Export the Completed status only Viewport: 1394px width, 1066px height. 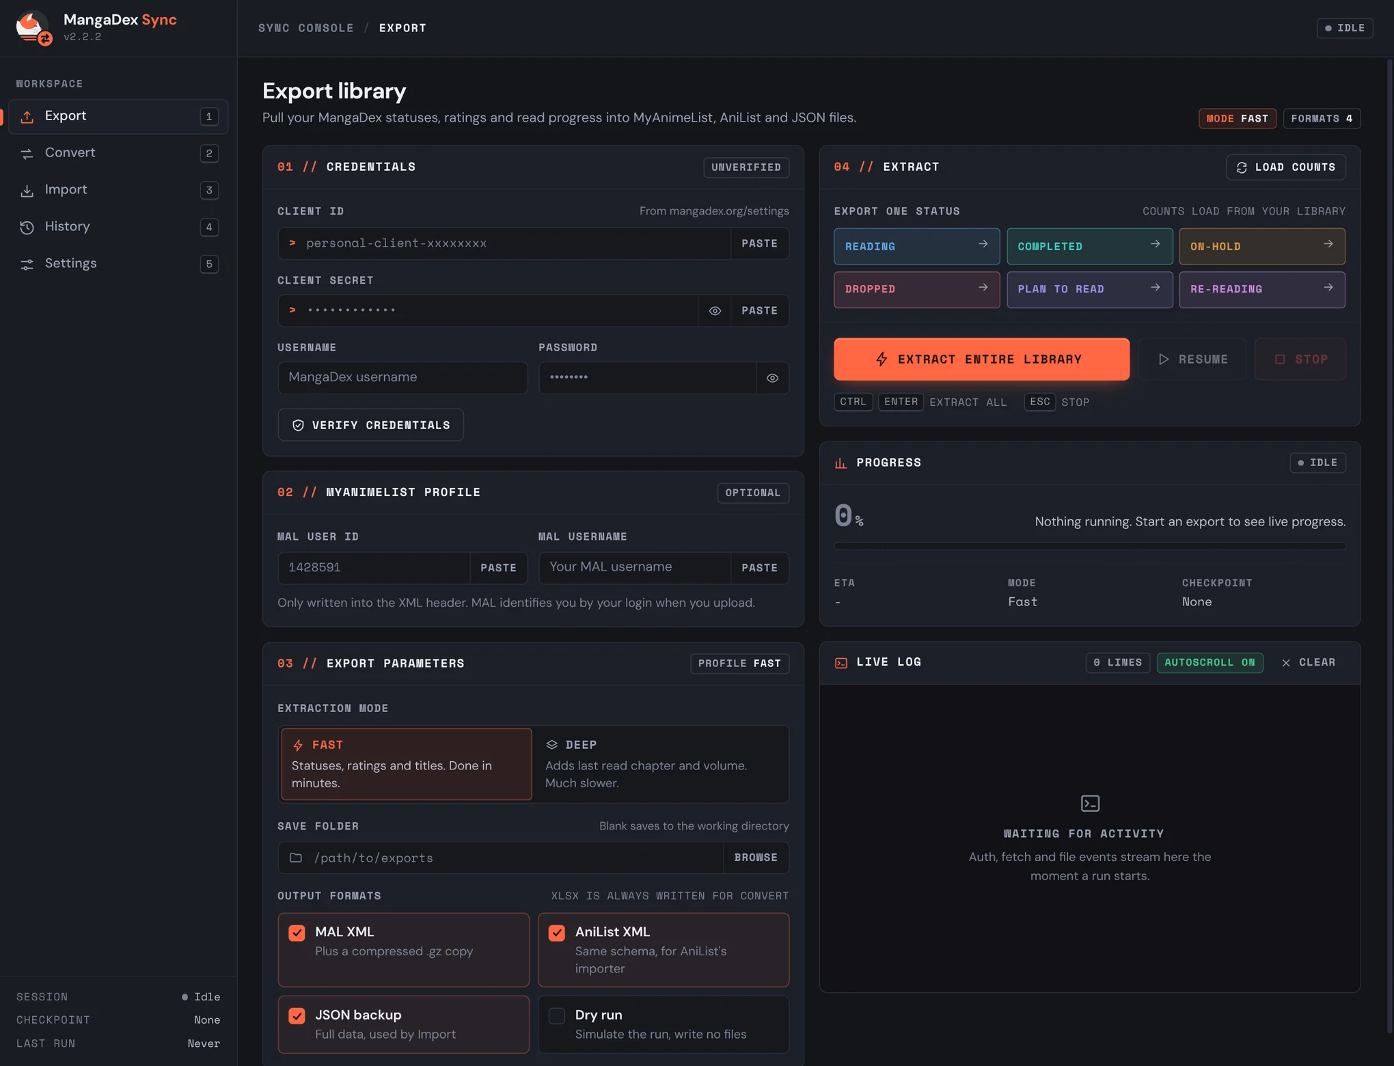click(1089, 247)
